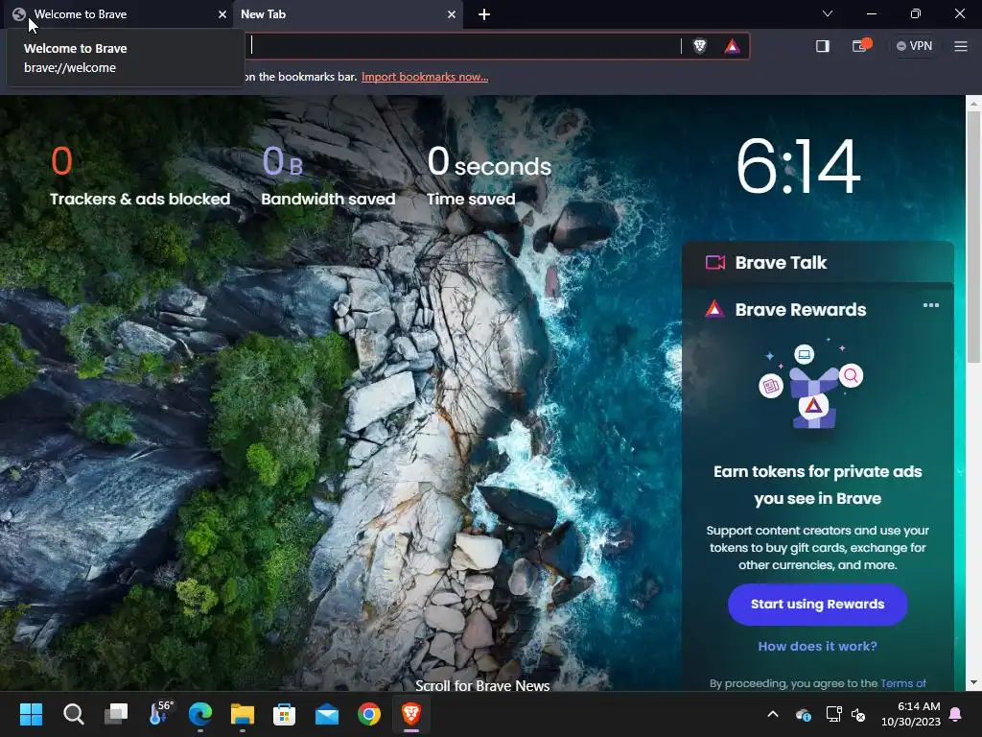This screenshot has height=737, width=982.
Task: Open Microsoft Store from taskbar
Action: (x=284, y=714)
